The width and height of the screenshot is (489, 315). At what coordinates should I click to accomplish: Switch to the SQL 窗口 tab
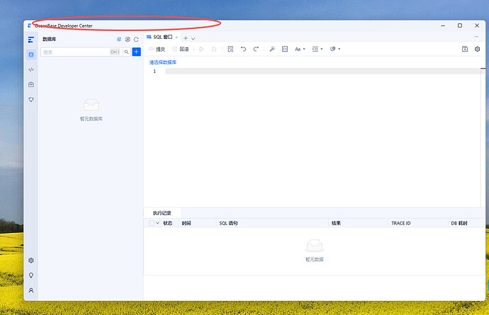162,37
